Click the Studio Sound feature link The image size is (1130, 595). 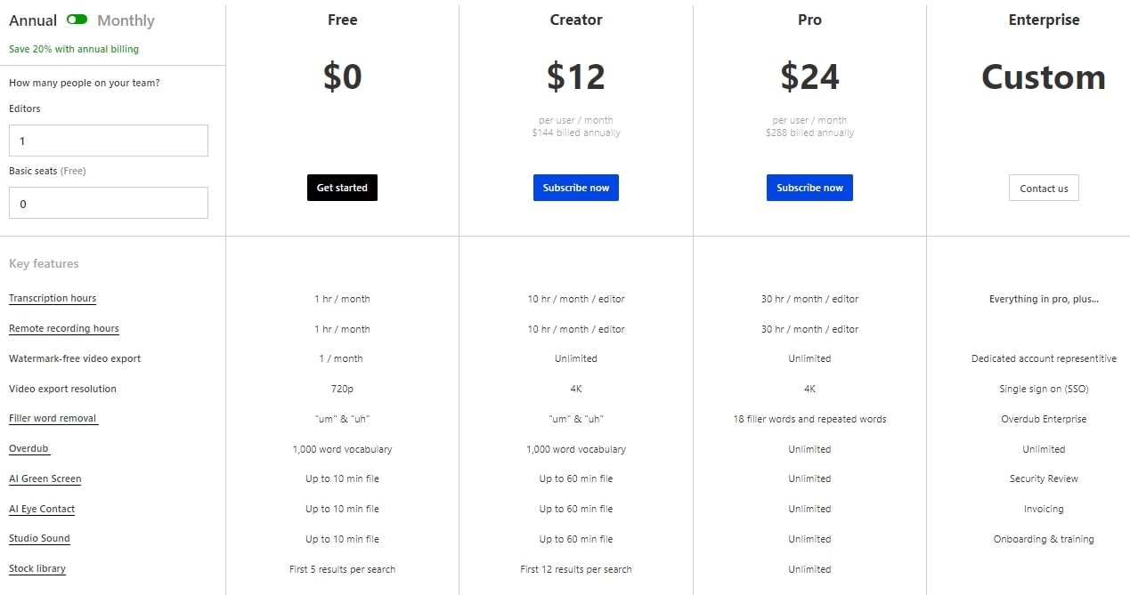(x=39, y=539)
